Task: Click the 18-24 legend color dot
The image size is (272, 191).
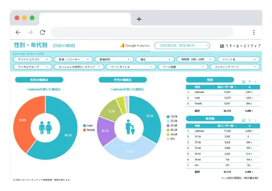Action: click(x=168, y=117)
